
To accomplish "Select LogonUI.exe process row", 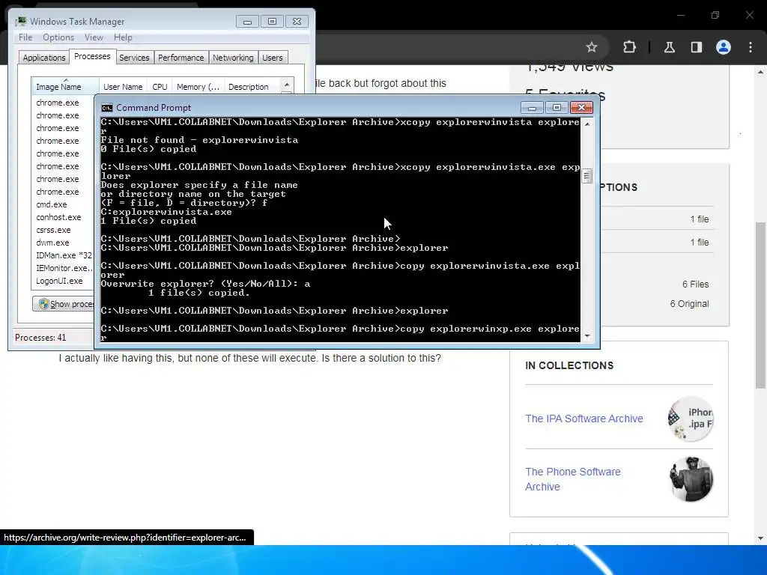I will pos(63,281).
